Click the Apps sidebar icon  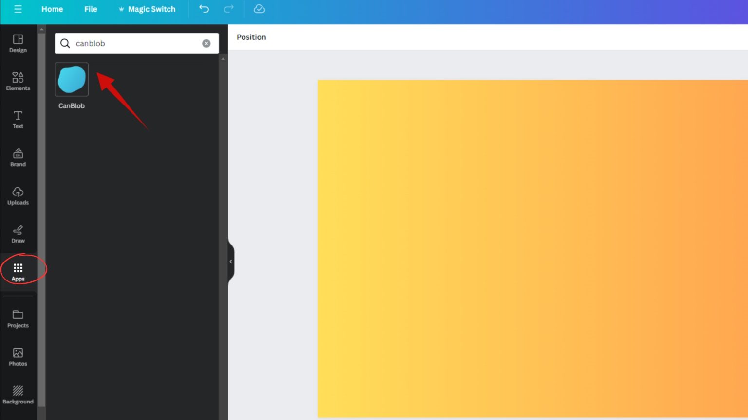click(18, 271)
